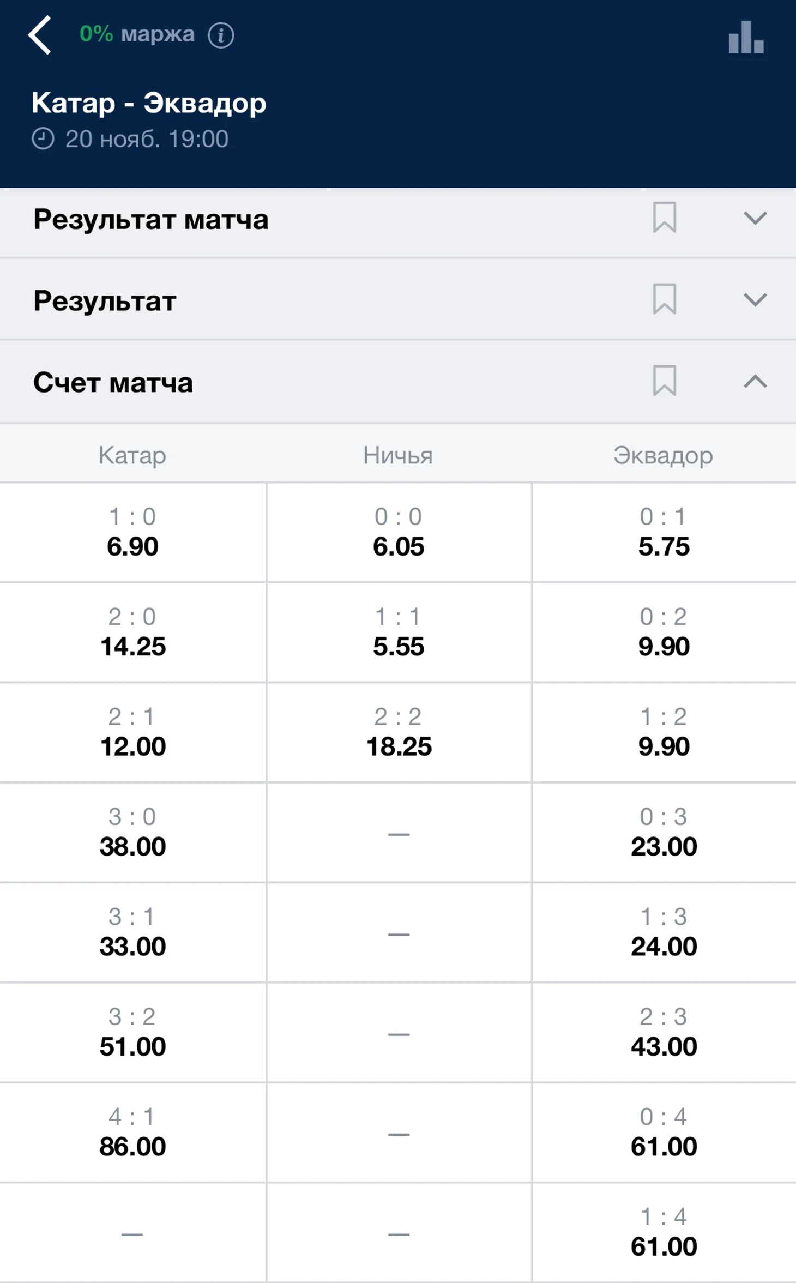Tap the back arrow icon
The height and width of the screenshot is (1283, 796).
[40, 35]
